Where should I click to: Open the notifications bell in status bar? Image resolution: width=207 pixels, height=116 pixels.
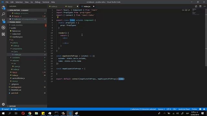click(x=204, y=109)
